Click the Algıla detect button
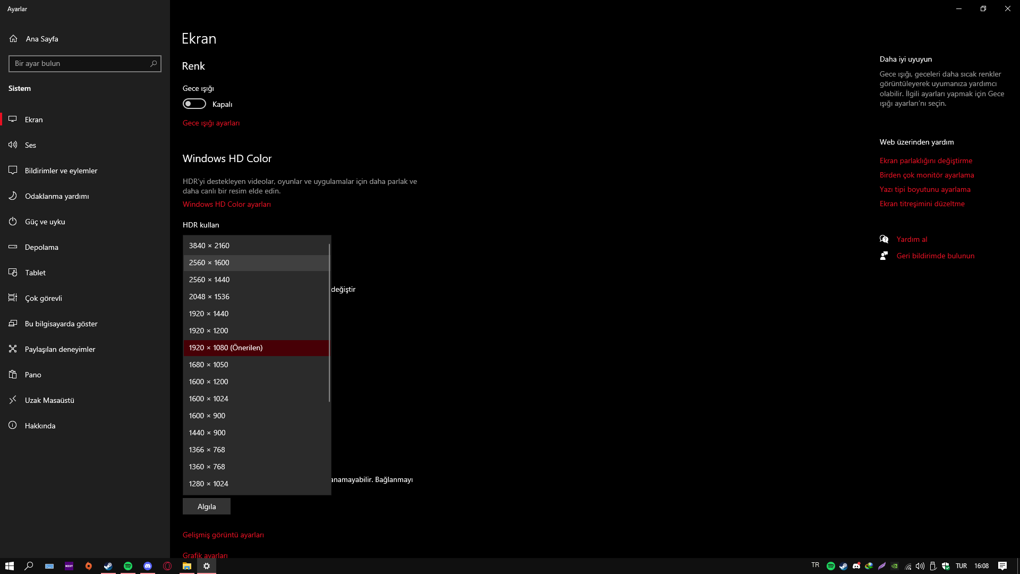1020x574 pixels. (x=207, y=507)
